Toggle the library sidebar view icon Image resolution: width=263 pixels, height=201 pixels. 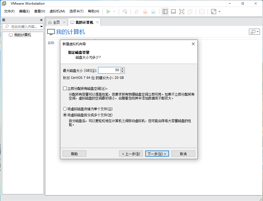point(165,12)
